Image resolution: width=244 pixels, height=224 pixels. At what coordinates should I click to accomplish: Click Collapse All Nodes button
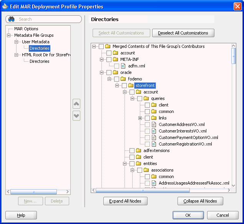200,201
